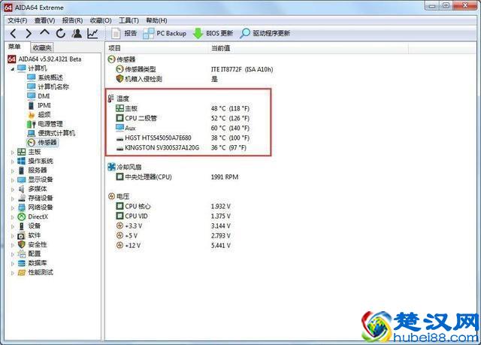Viewport: 481px width, 345px height.
Task: Select the HGST HTS545050A7E680 row
Action: click(183, 138)
